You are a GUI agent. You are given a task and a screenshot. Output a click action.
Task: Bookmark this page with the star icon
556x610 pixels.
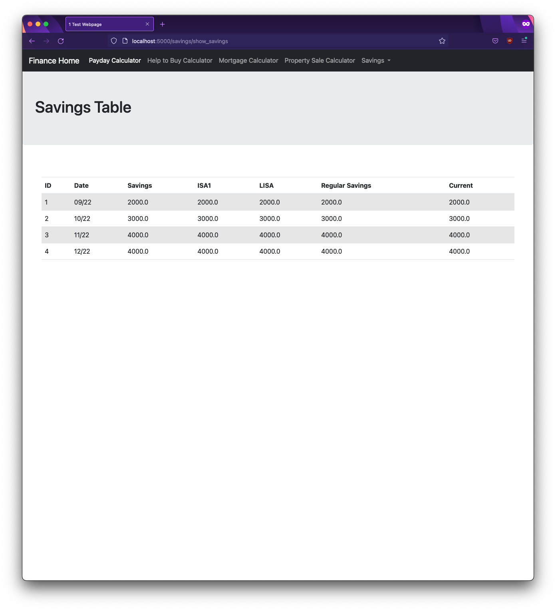[x=442, y=41]
